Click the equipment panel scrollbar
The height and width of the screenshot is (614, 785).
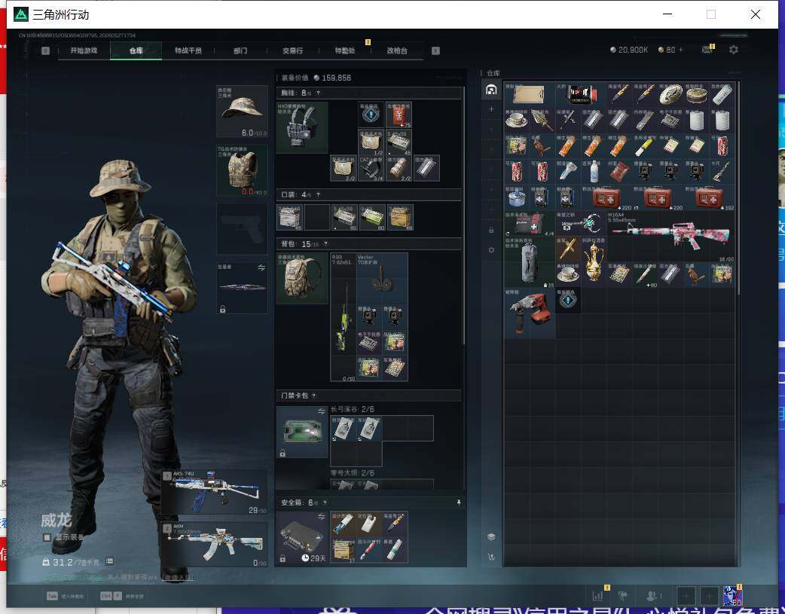click(464, 215)
